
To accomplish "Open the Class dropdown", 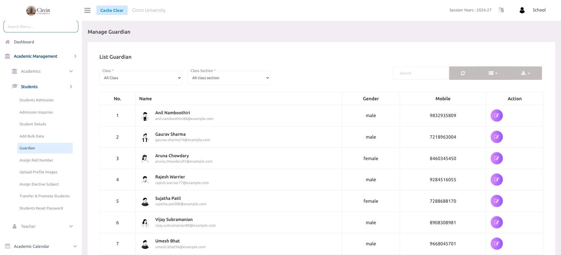I will tap(141, 78).
